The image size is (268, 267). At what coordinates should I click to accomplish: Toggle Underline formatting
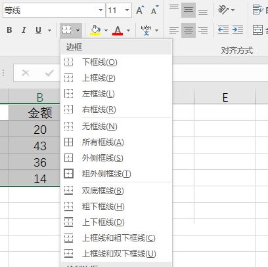[38, 30]
